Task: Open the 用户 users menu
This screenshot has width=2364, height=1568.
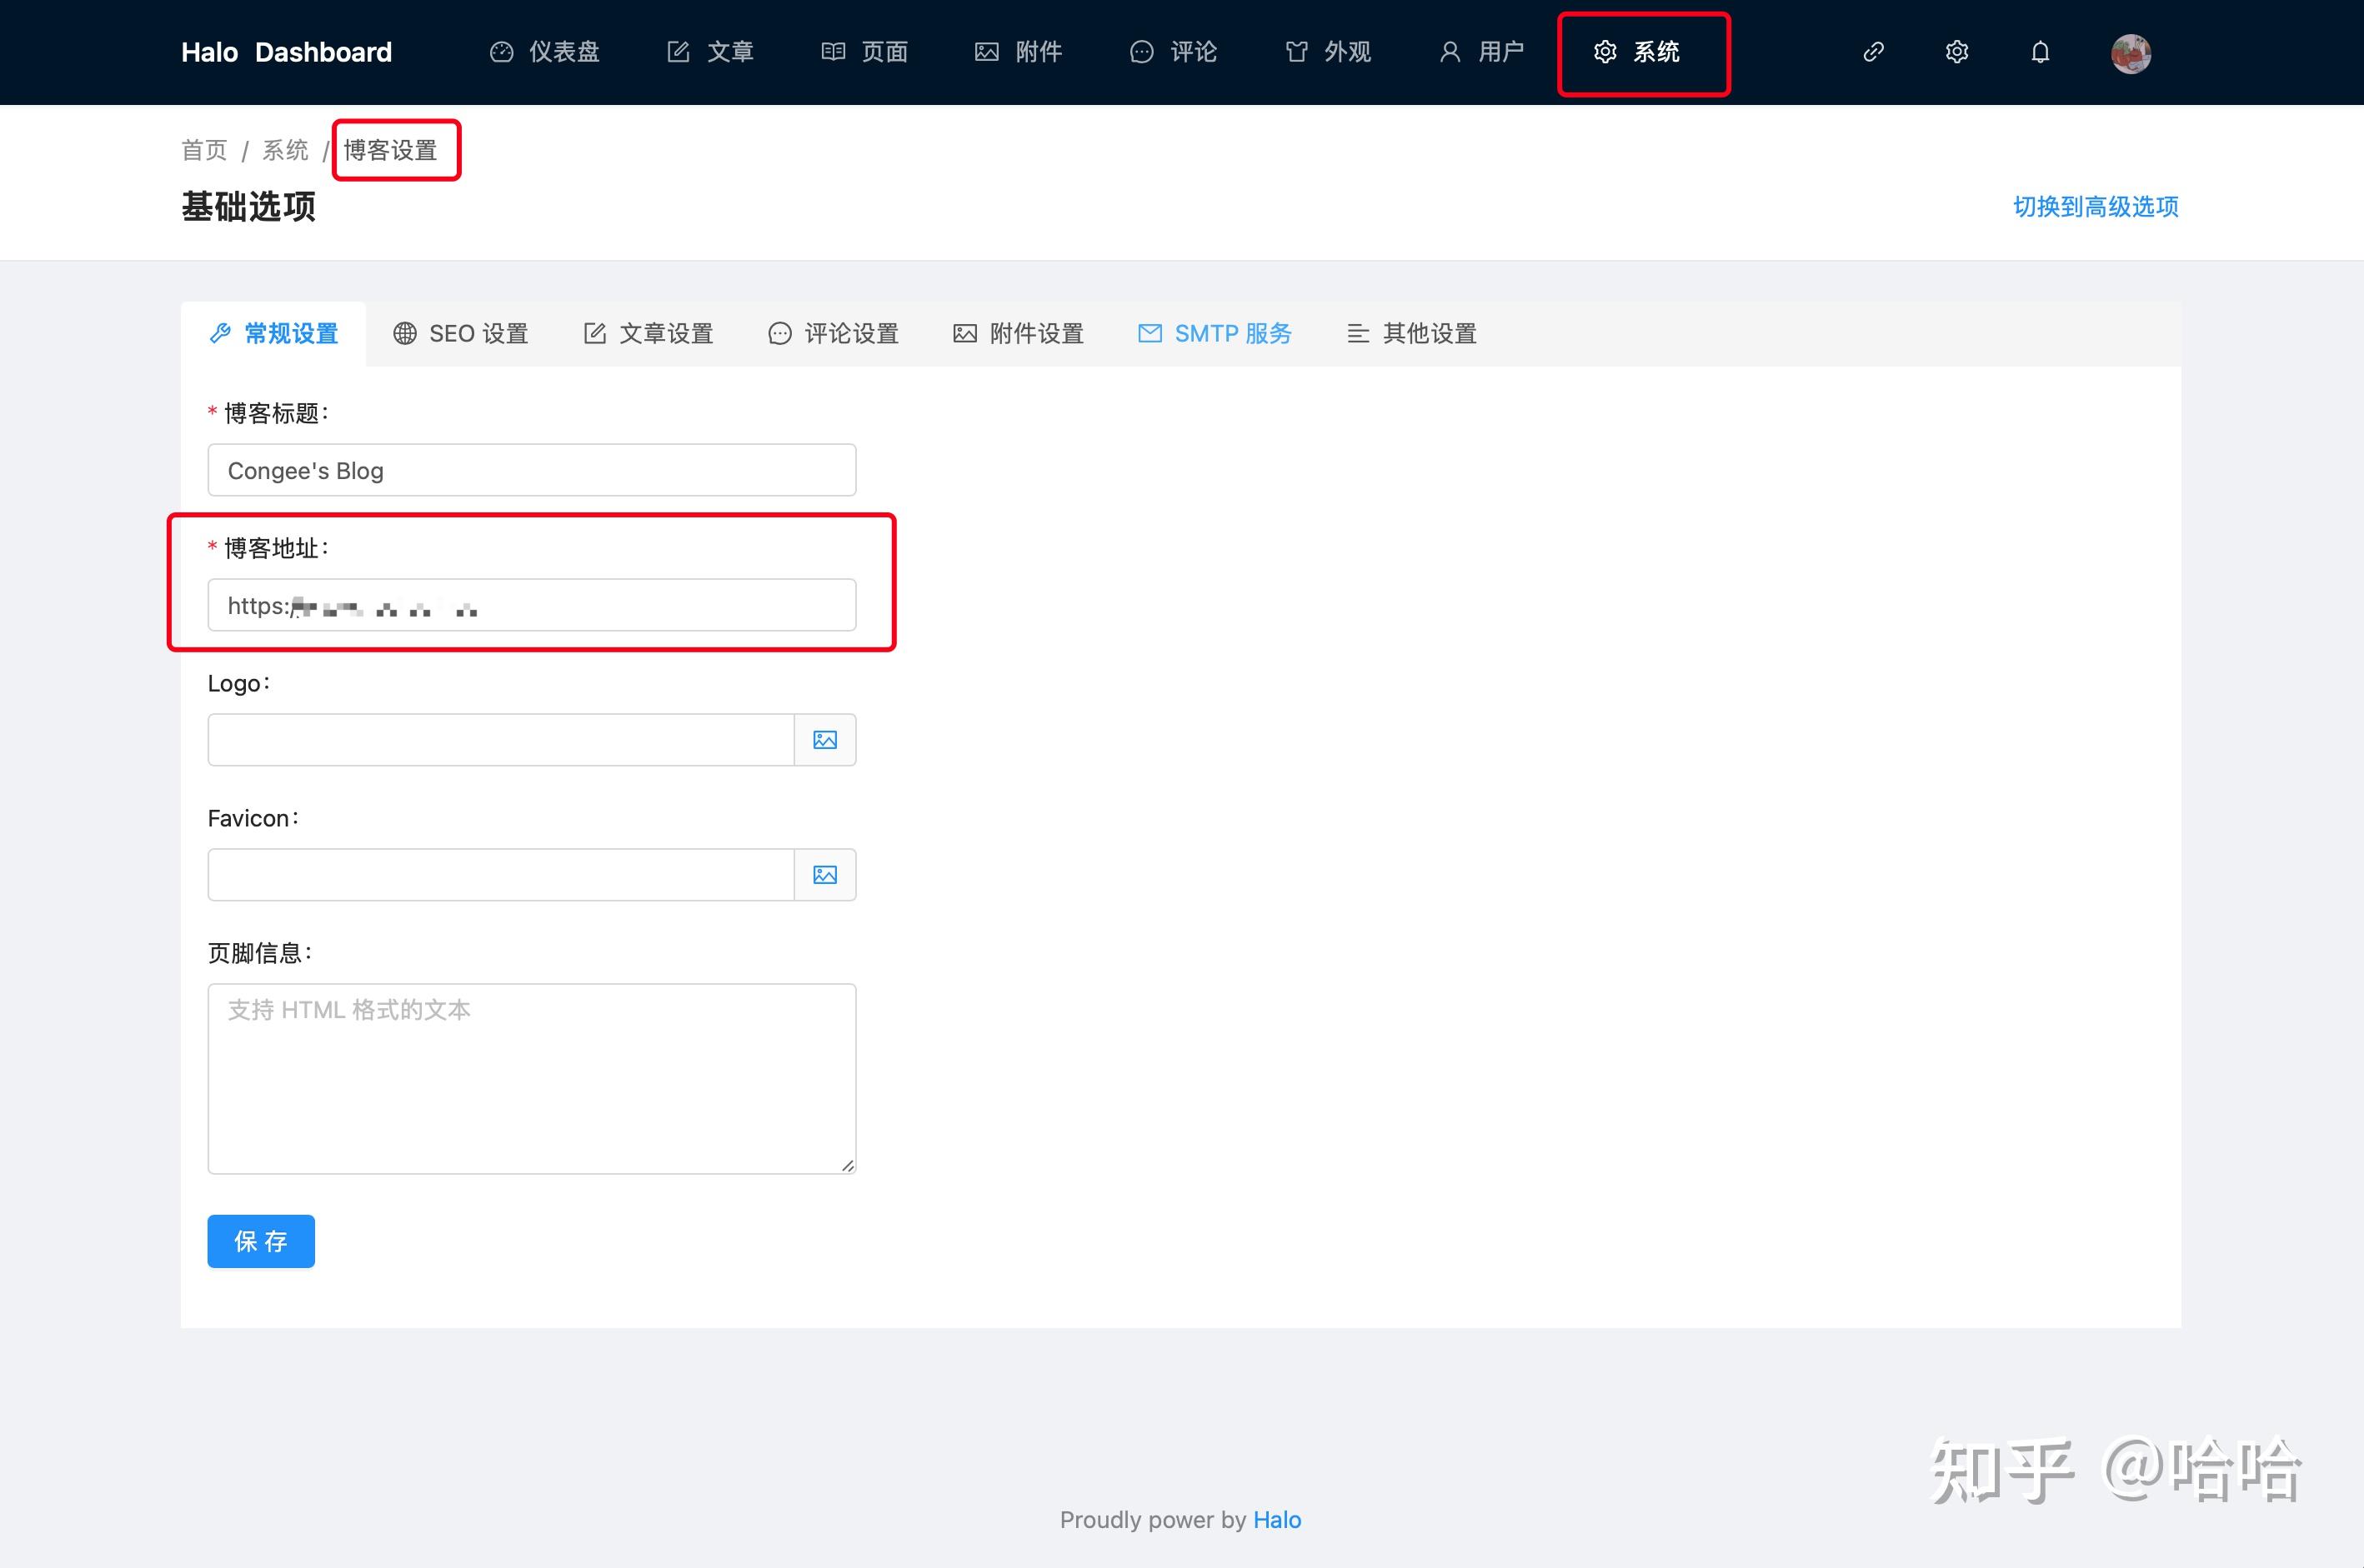Action: pyautogui.click(x=1481, y=52)
